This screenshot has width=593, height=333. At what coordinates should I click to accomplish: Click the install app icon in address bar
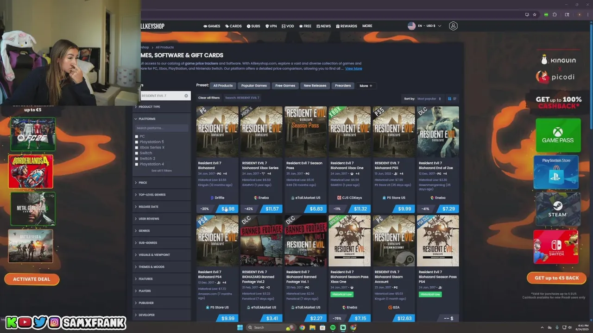(527, 14)
